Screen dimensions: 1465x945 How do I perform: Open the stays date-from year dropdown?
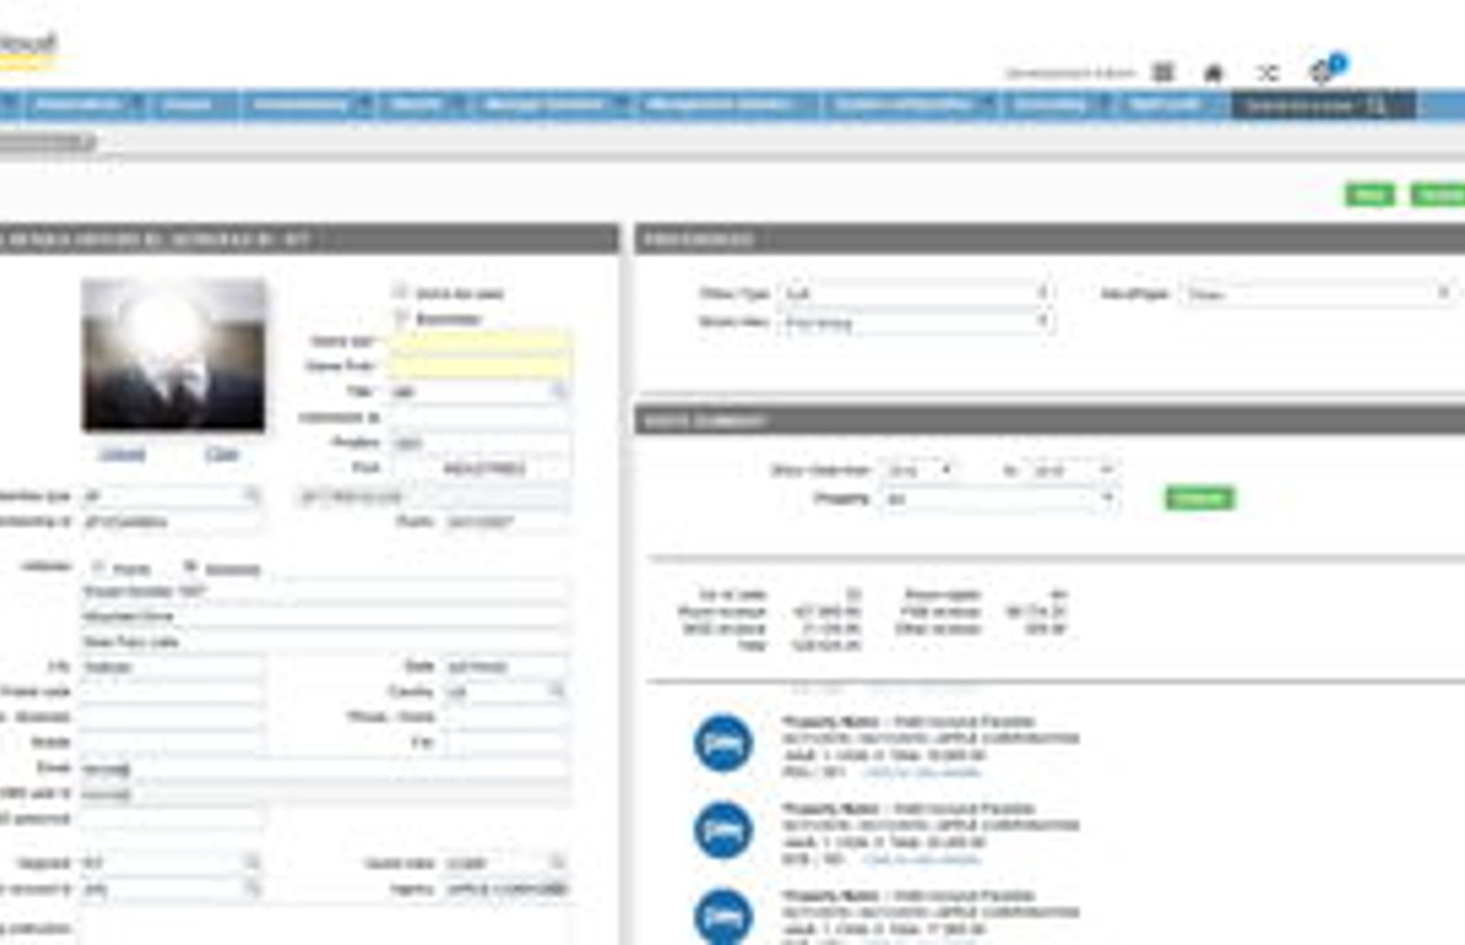pos(919,470)
